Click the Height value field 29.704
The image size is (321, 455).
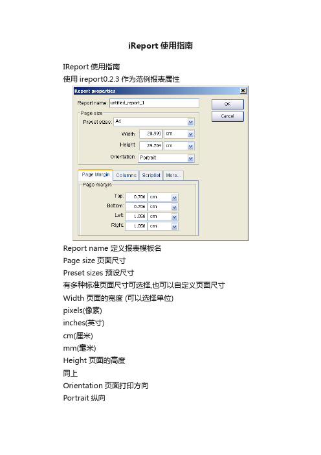click(151, 146)
